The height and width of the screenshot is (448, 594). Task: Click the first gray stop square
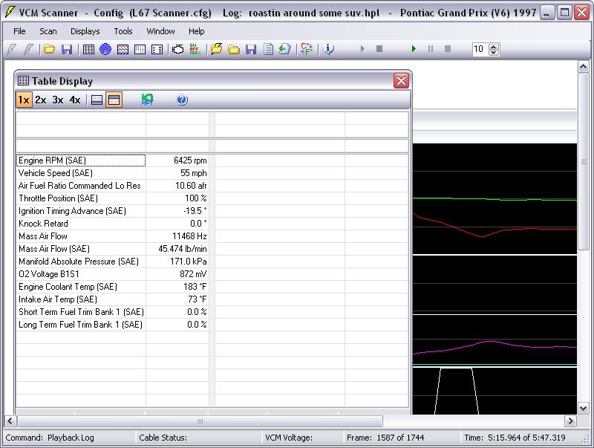[379, 48]
